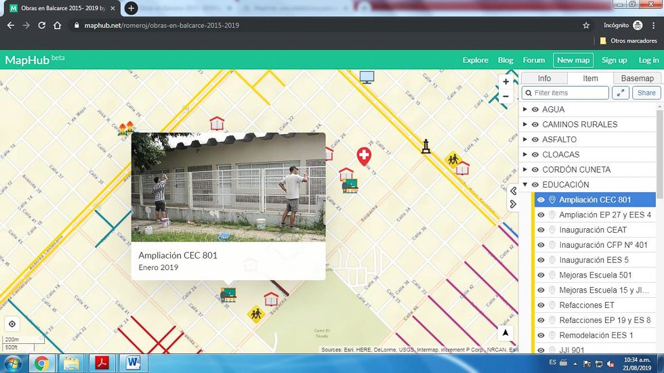This screenshot has width=664, height=373.
Task: Open Word from the taskbar
Action: [x=133, y=363]
